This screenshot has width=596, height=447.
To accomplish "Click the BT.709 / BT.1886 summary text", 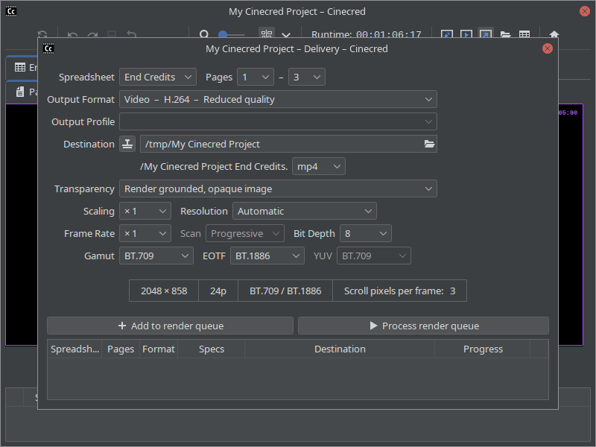I will pos(285,291).
